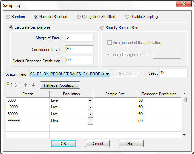Click the Seed input field
The height and width of the screenshot is (154, 194).
[x=173, y=73]
